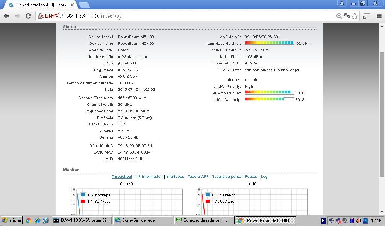Open the translate page icon

[347, 16]
